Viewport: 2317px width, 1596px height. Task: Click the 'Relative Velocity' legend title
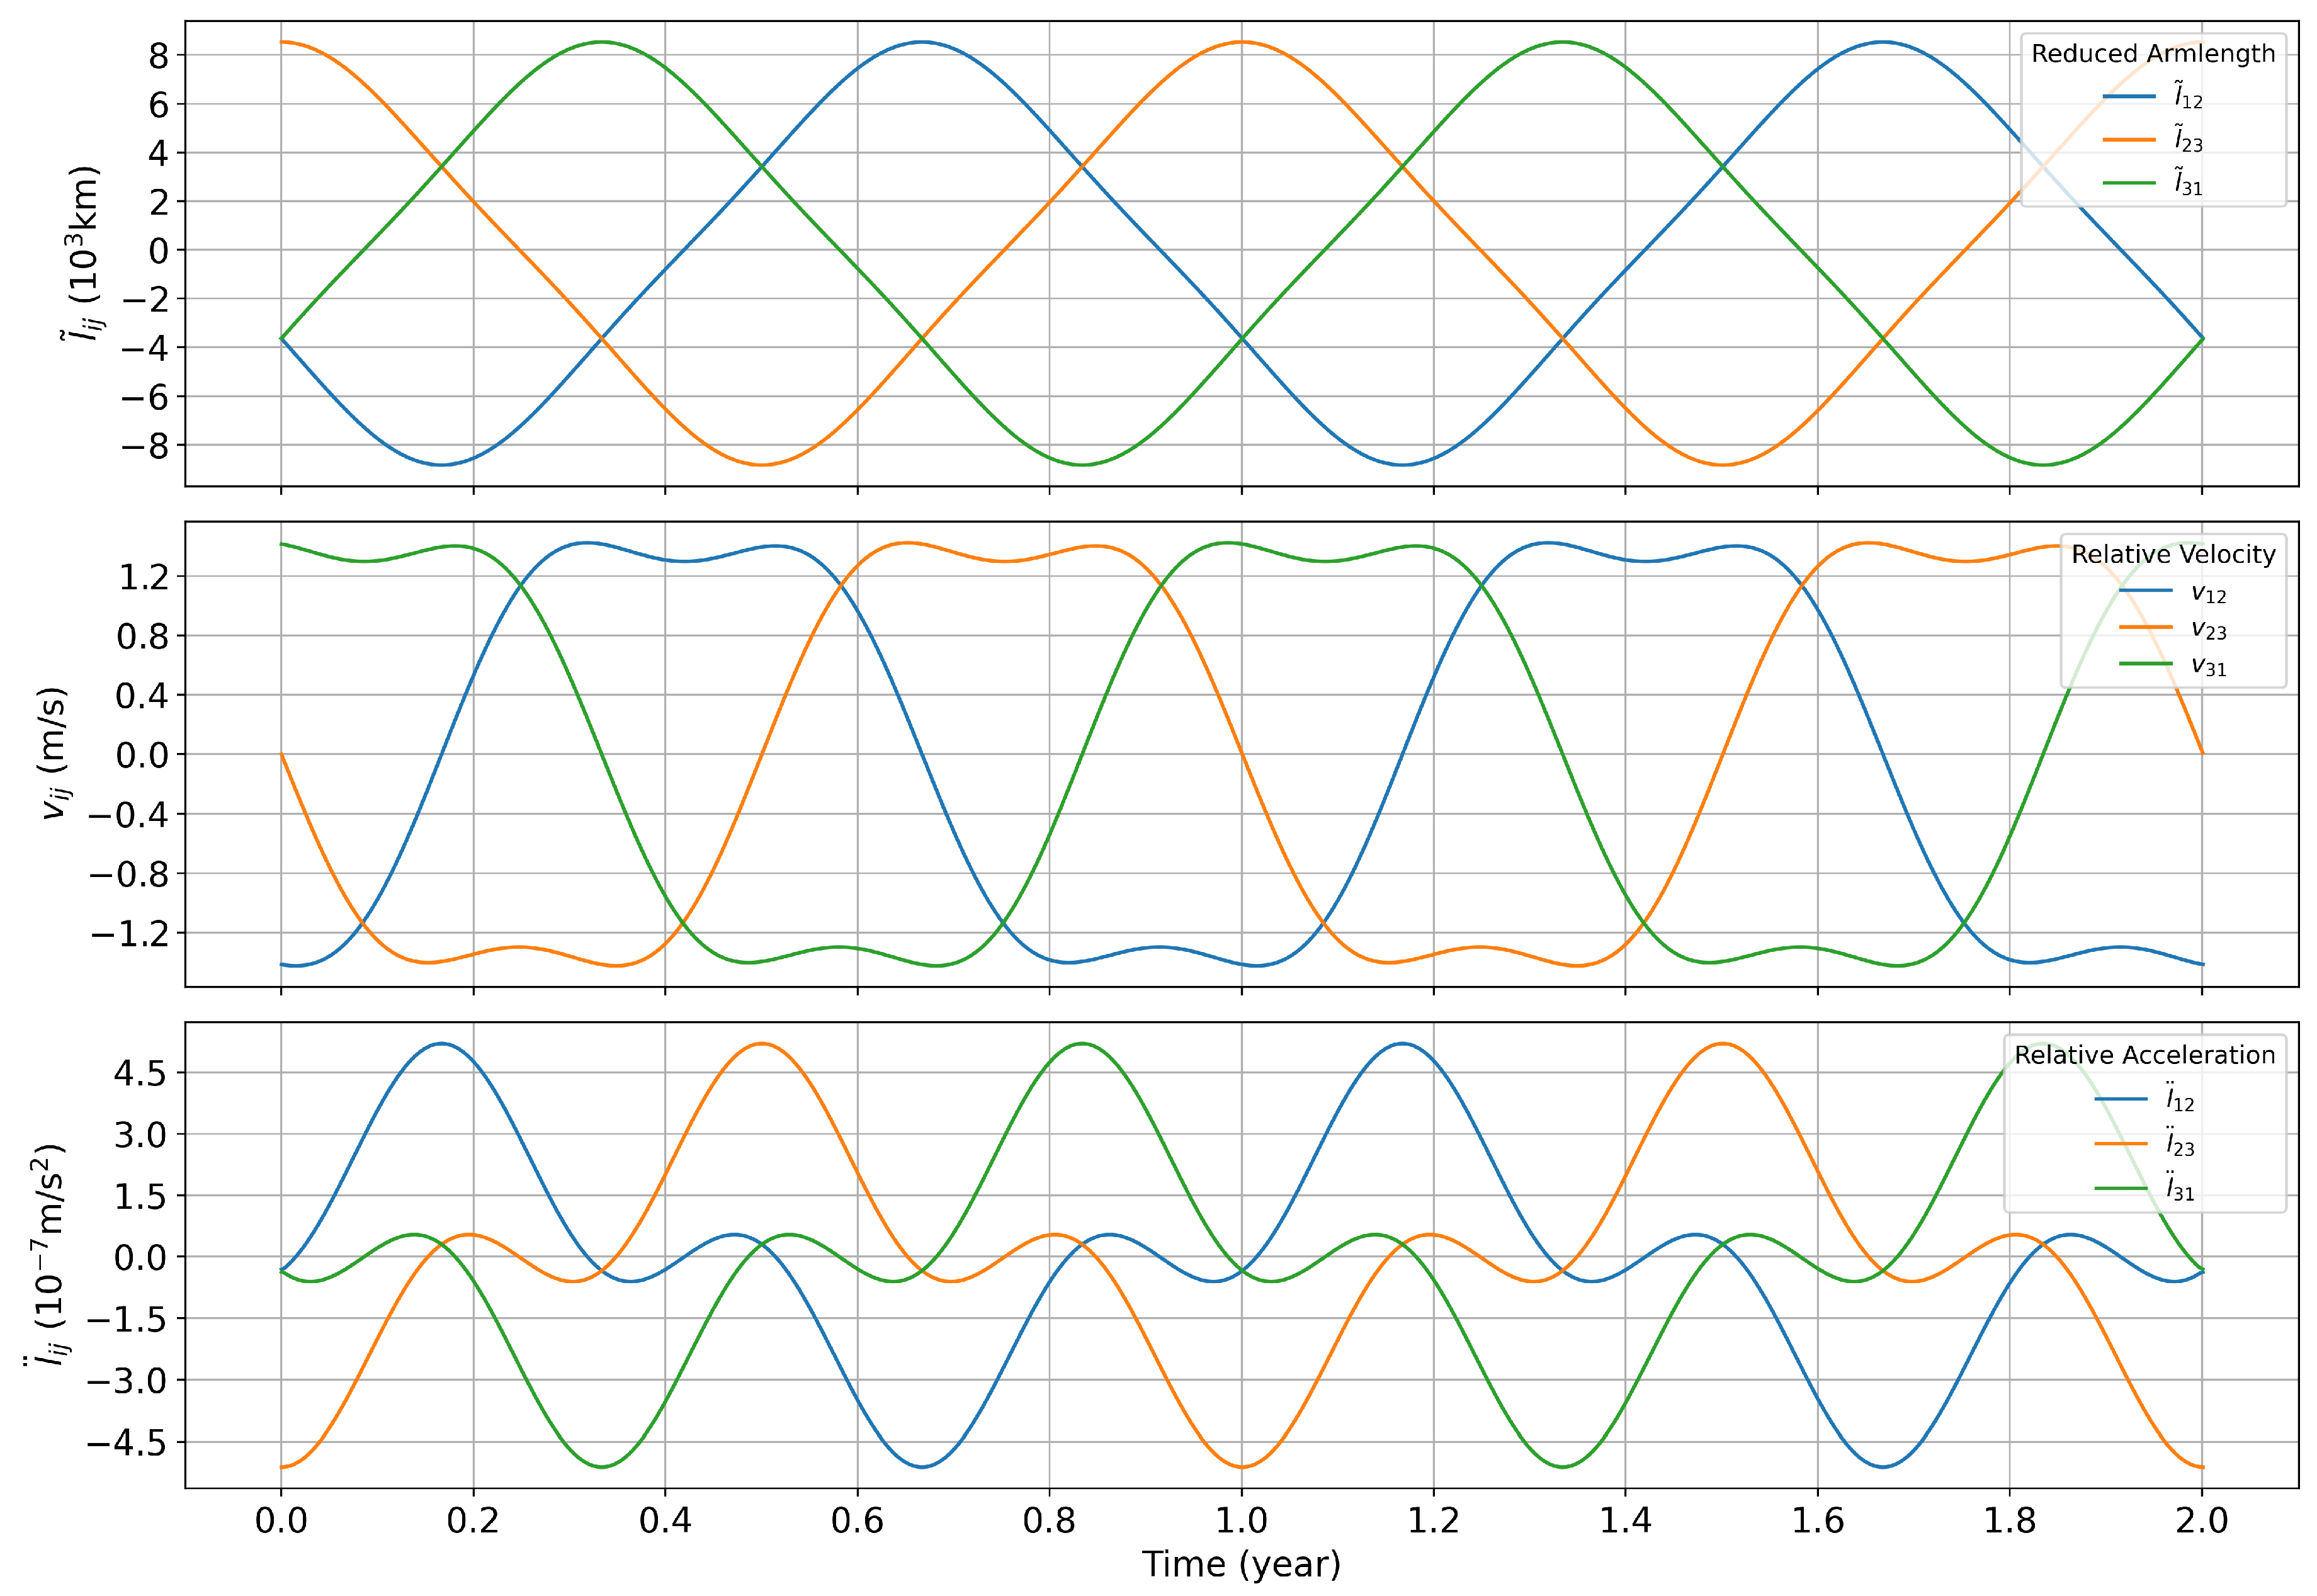(x=2172, y=554)
